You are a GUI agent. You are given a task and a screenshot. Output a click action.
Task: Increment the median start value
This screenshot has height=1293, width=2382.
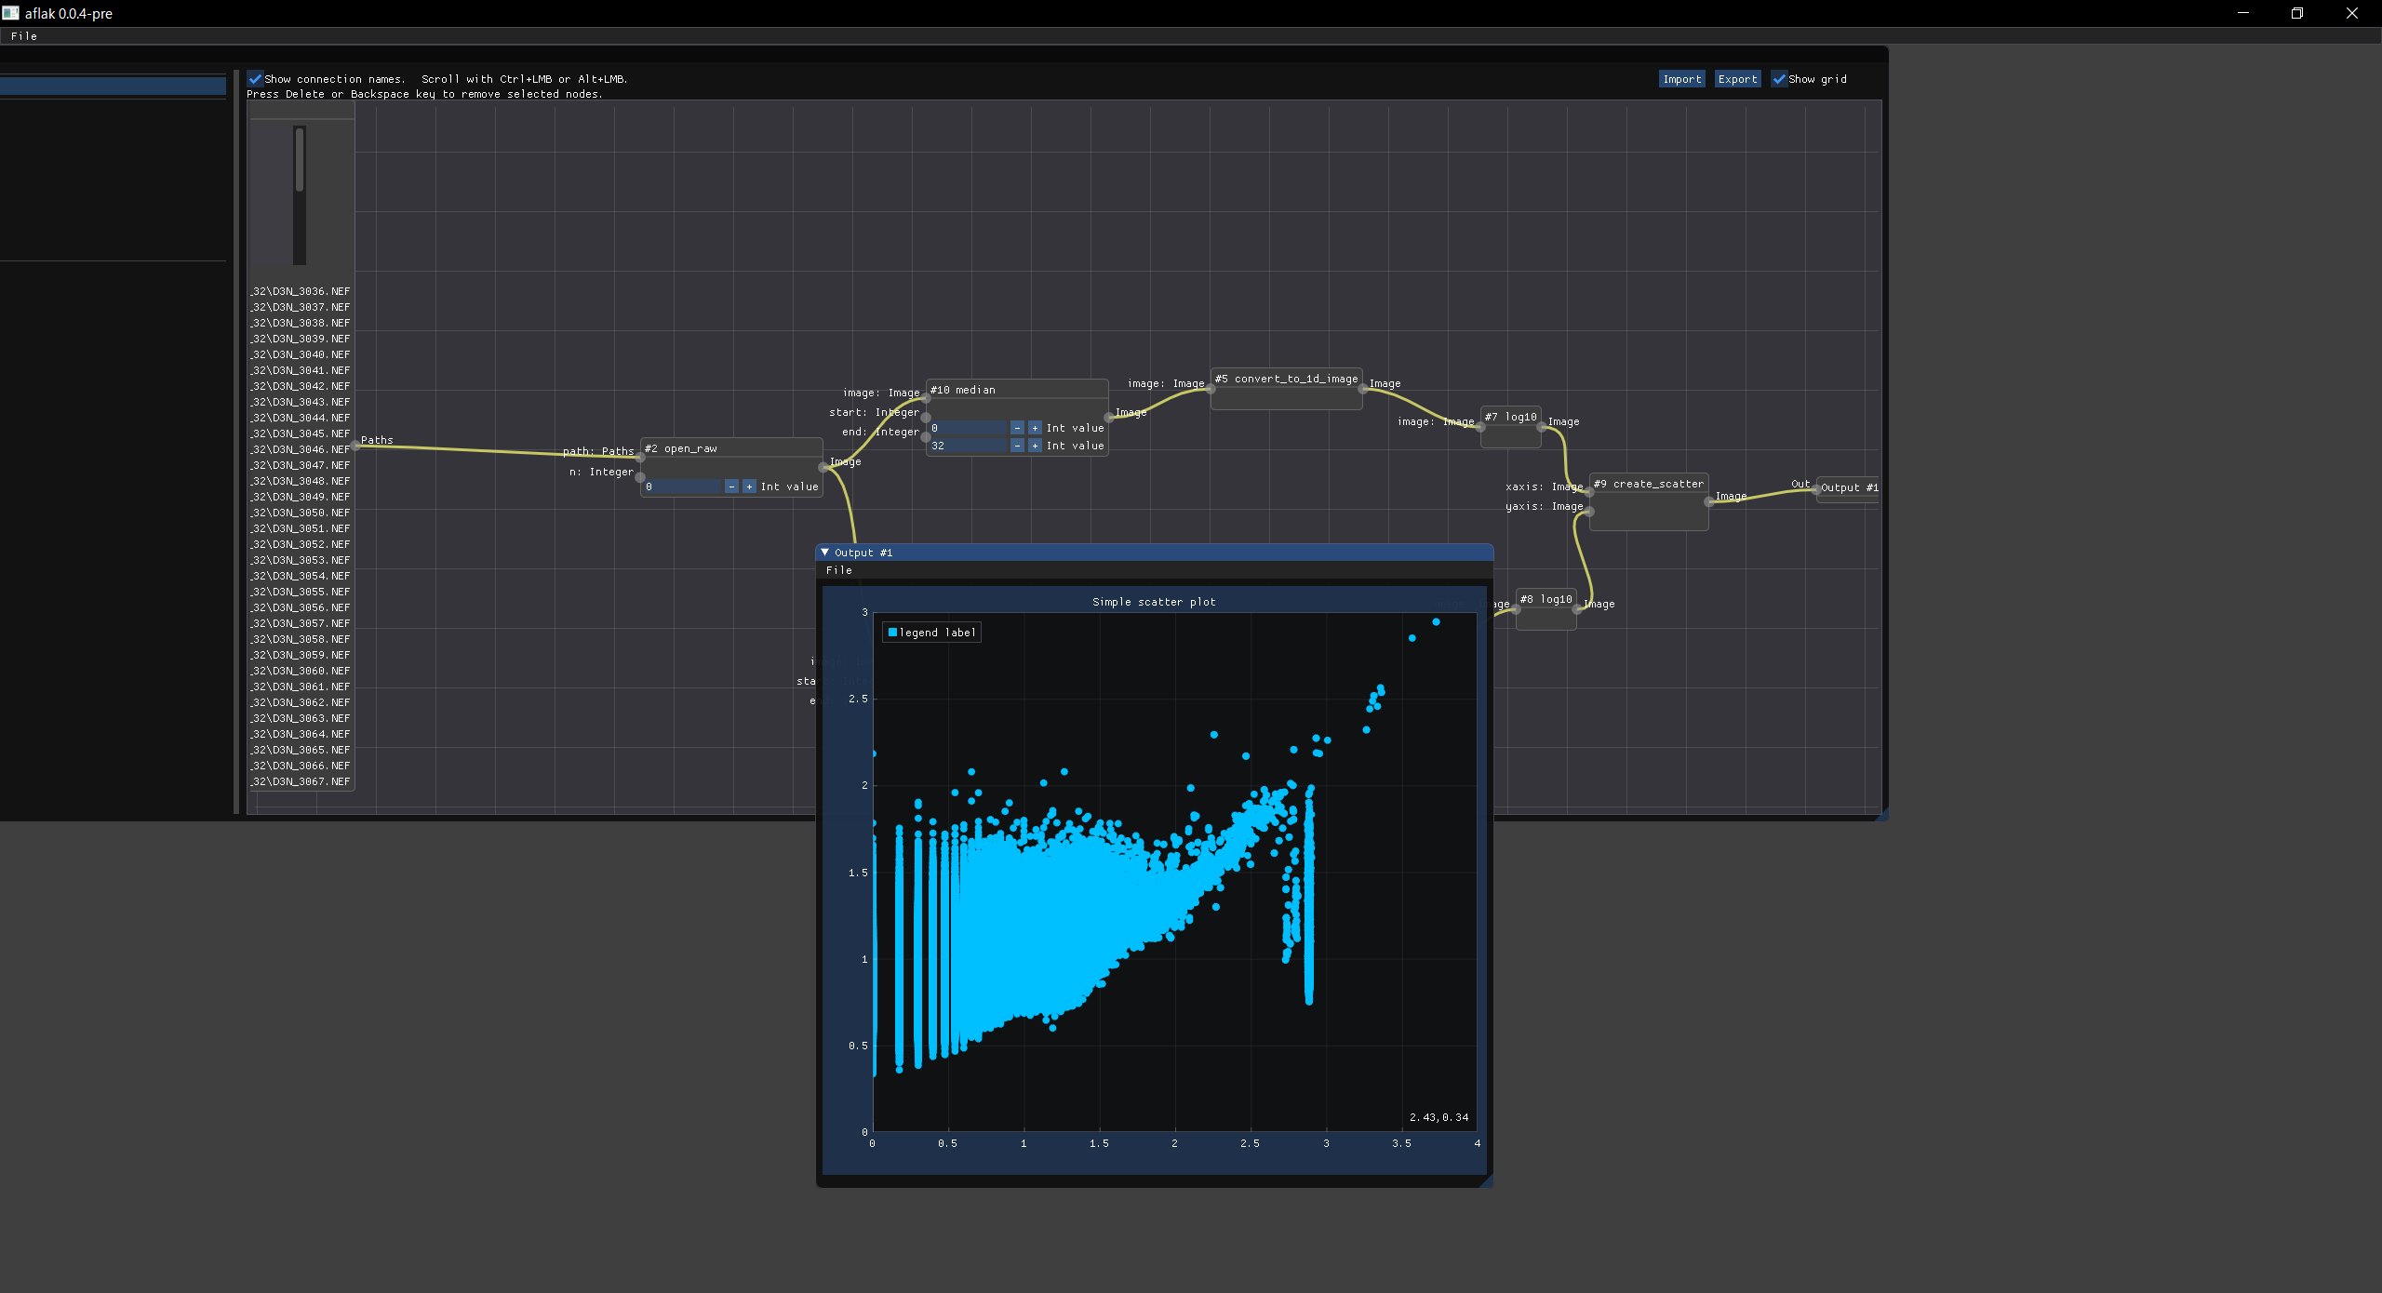(x=1035, y=428)
